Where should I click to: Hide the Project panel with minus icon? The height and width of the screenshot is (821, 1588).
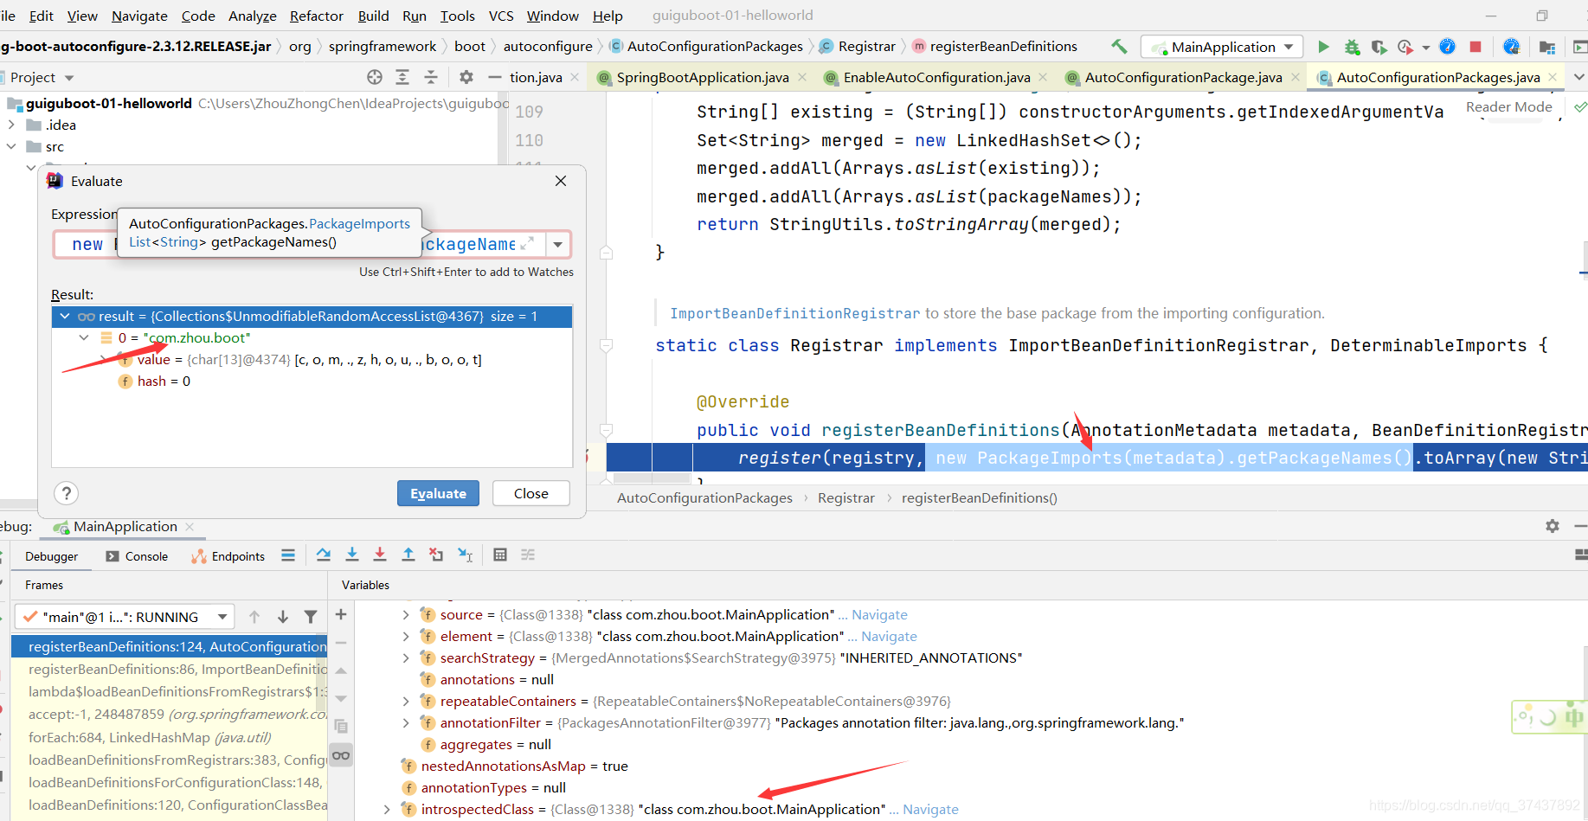click(x=495, y=77)
